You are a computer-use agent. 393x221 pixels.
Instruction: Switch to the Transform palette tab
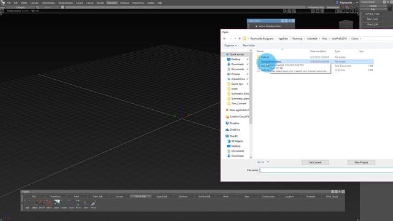(55, 196)
